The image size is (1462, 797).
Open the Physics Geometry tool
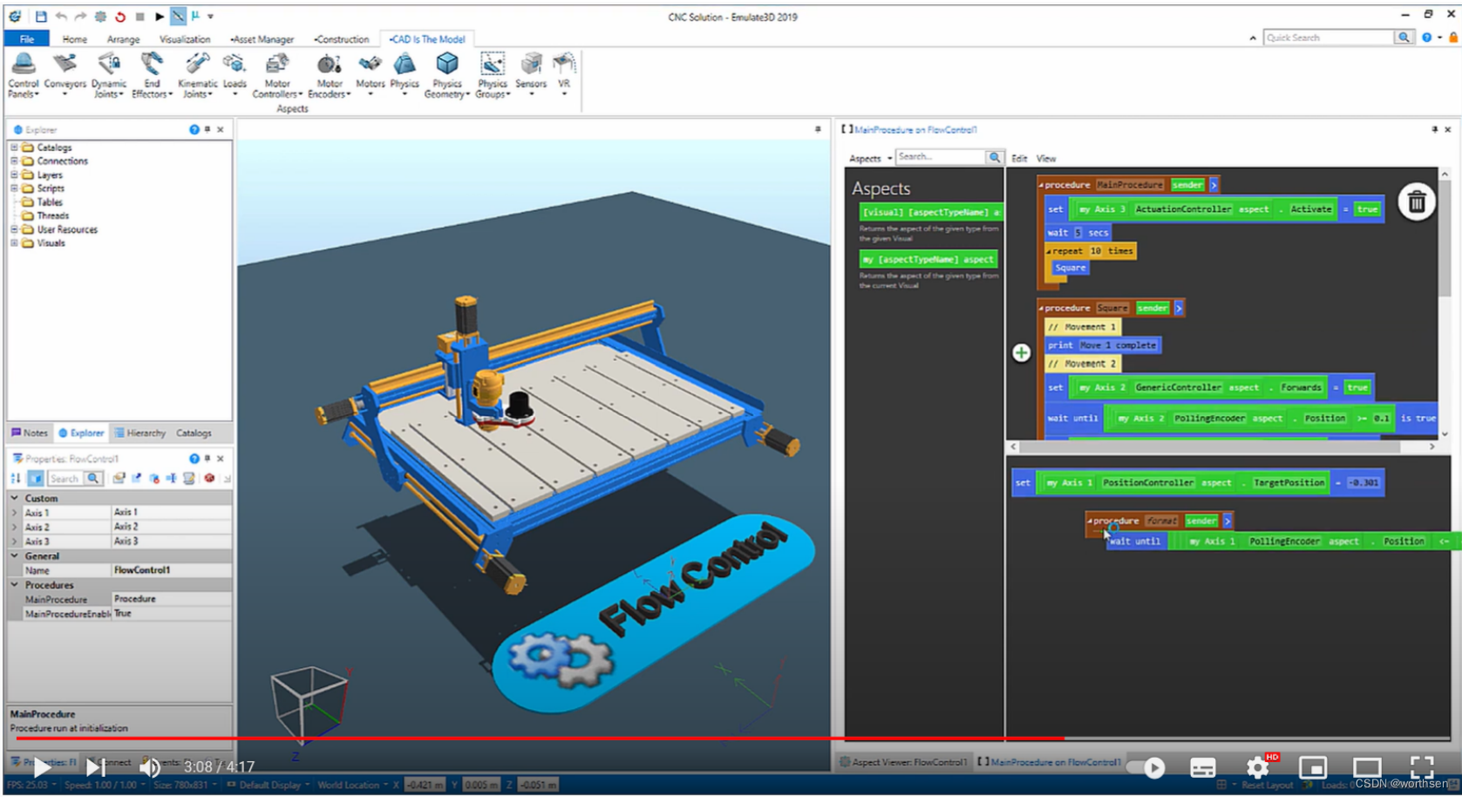coord(447,75)
